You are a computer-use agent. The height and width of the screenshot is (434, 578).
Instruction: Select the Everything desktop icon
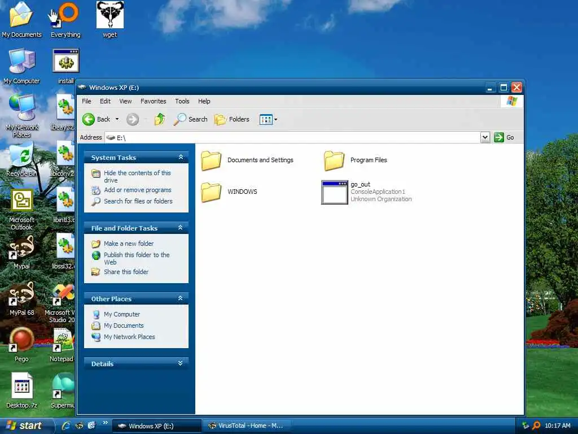65,20
